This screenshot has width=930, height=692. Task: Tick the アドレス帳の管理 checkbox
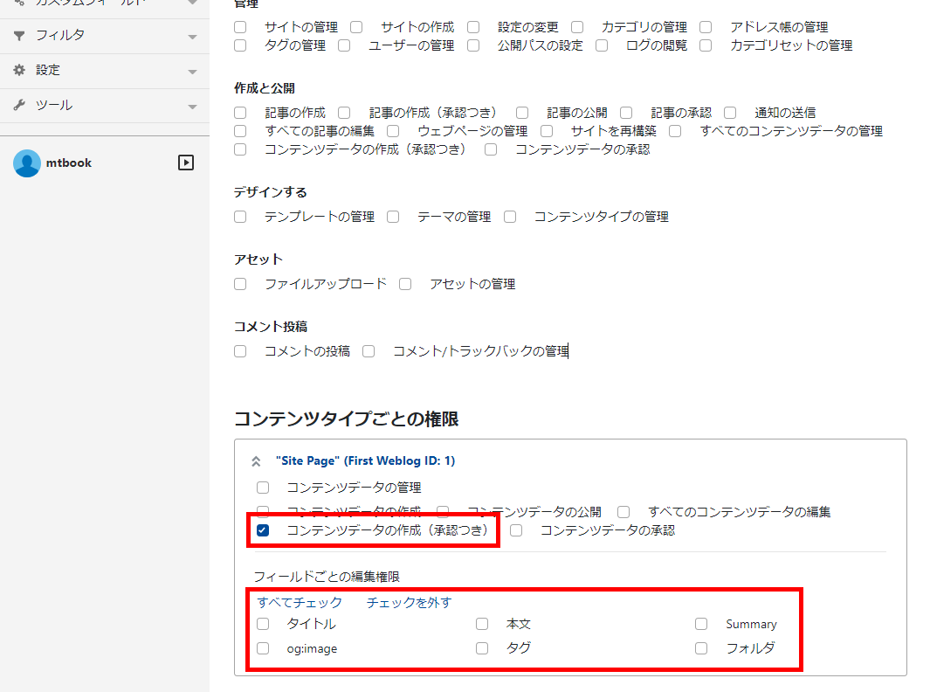(x=706, y=27)
